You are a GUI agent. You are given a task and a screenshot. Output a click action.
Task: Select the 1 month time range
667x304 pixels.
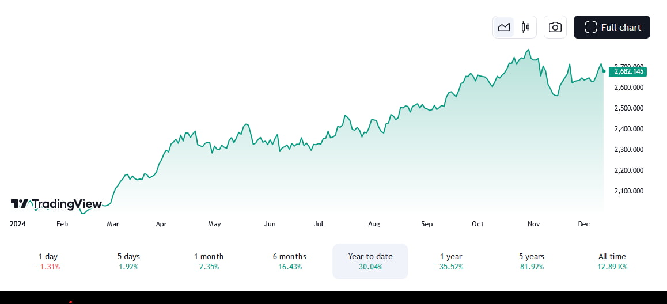[x=209, y=261]
